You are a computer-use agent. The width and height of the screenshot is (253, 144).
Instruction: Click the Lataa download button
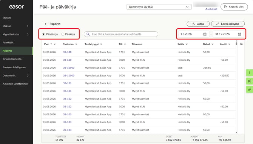[198, 24]
